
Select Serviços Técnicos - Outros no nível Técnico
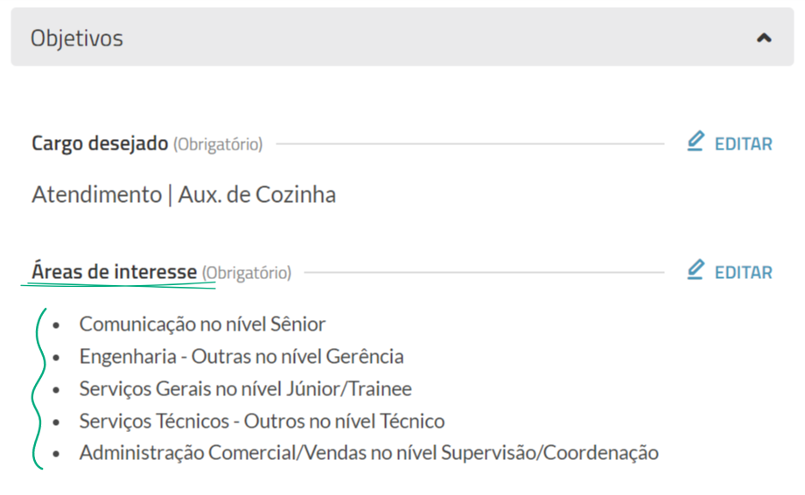(262, 422)
